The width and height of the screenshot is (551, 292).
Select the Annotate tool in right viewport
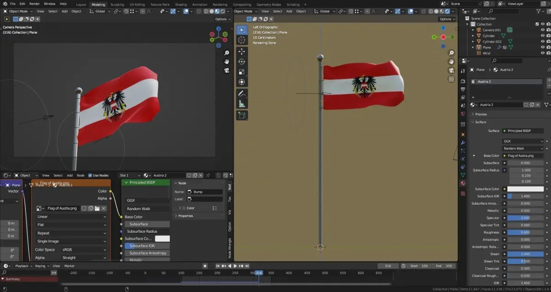pos(242,94)
